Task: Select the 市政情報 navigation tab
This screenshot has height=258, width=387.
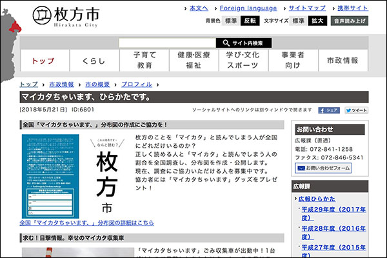Action: click(x=342, y=61)
